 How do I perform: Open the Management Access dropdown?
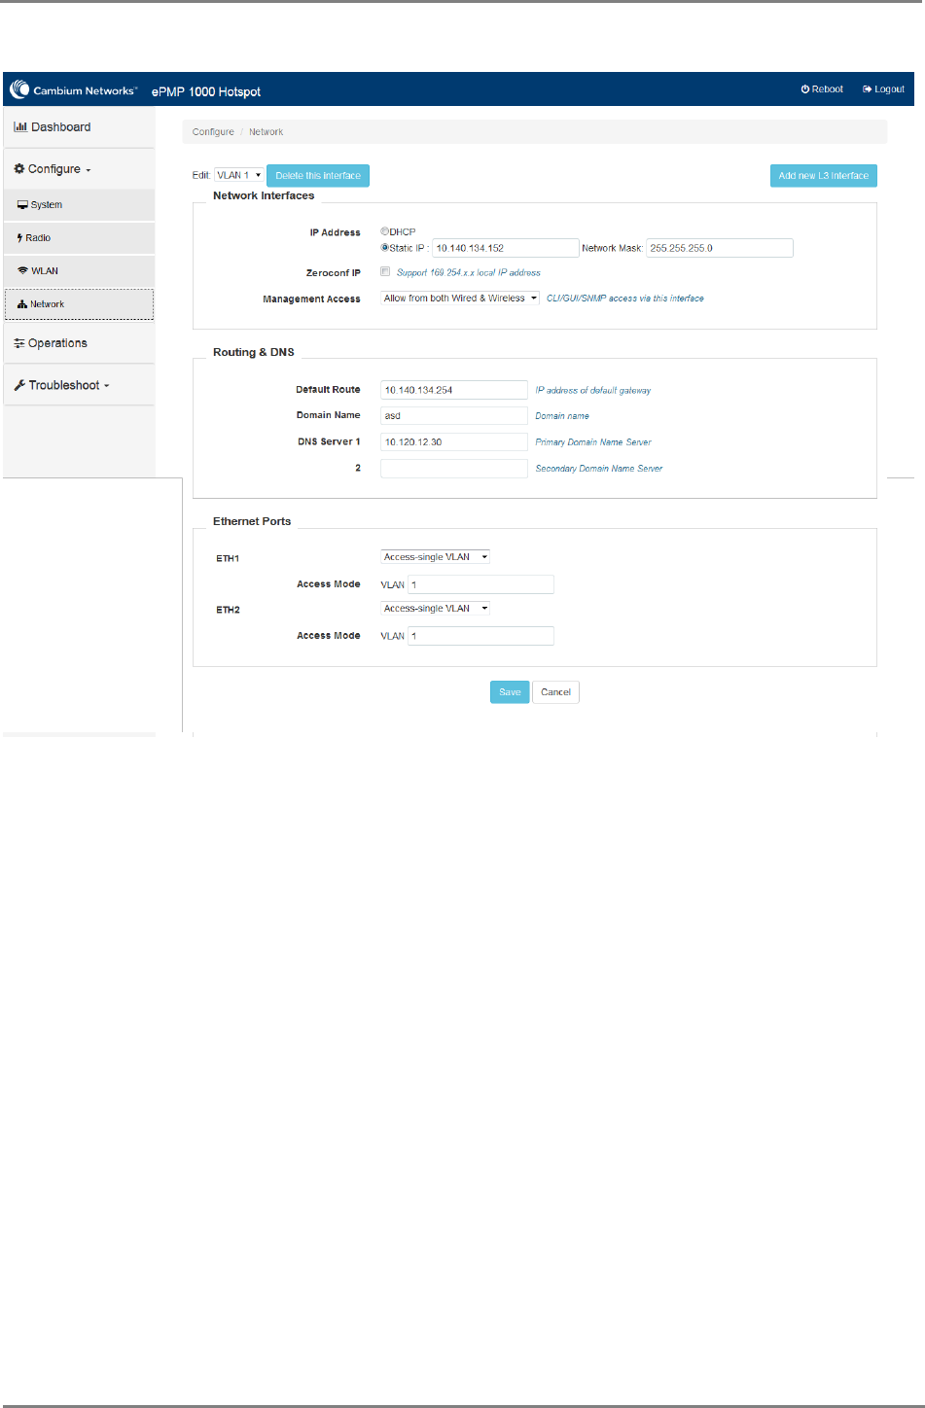[x=460, y=299]
